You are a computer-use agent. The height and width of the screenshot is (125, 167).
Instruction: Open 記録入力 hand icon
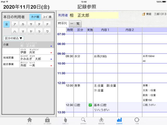click(x=65, y=120)
